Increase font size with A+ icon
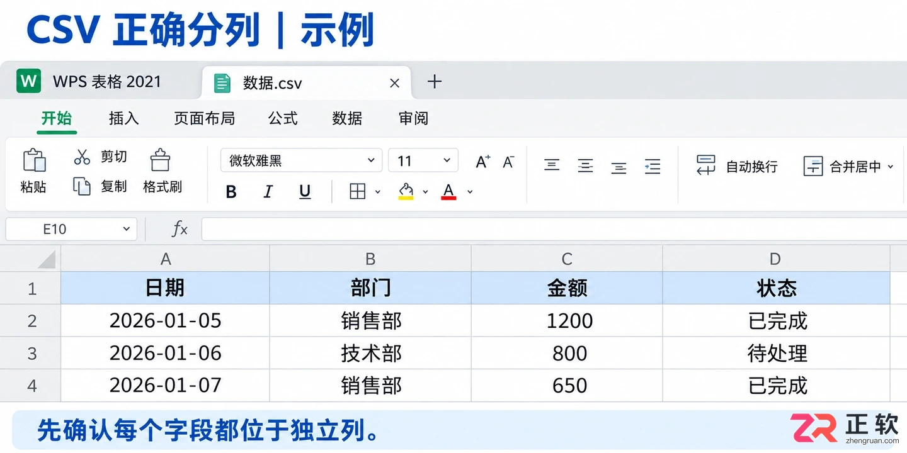Screen dimensions: 907x453 tap(482, 162)
